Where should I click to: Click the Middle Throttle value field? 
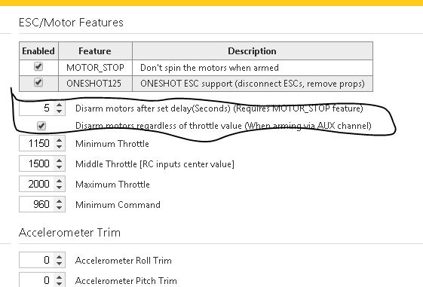pyautogui.click(x=42, y=163)
